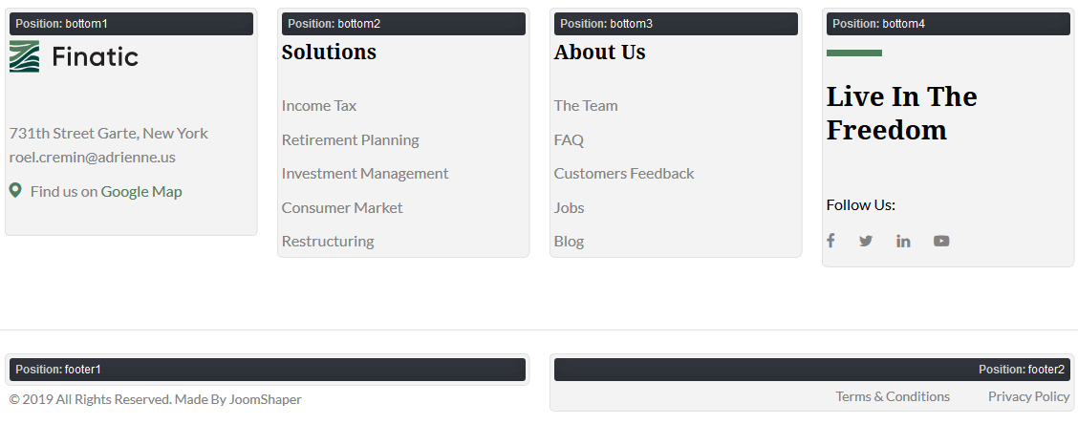Open the Jobs link
1078x425 pixels.
(x=569, y=207)
